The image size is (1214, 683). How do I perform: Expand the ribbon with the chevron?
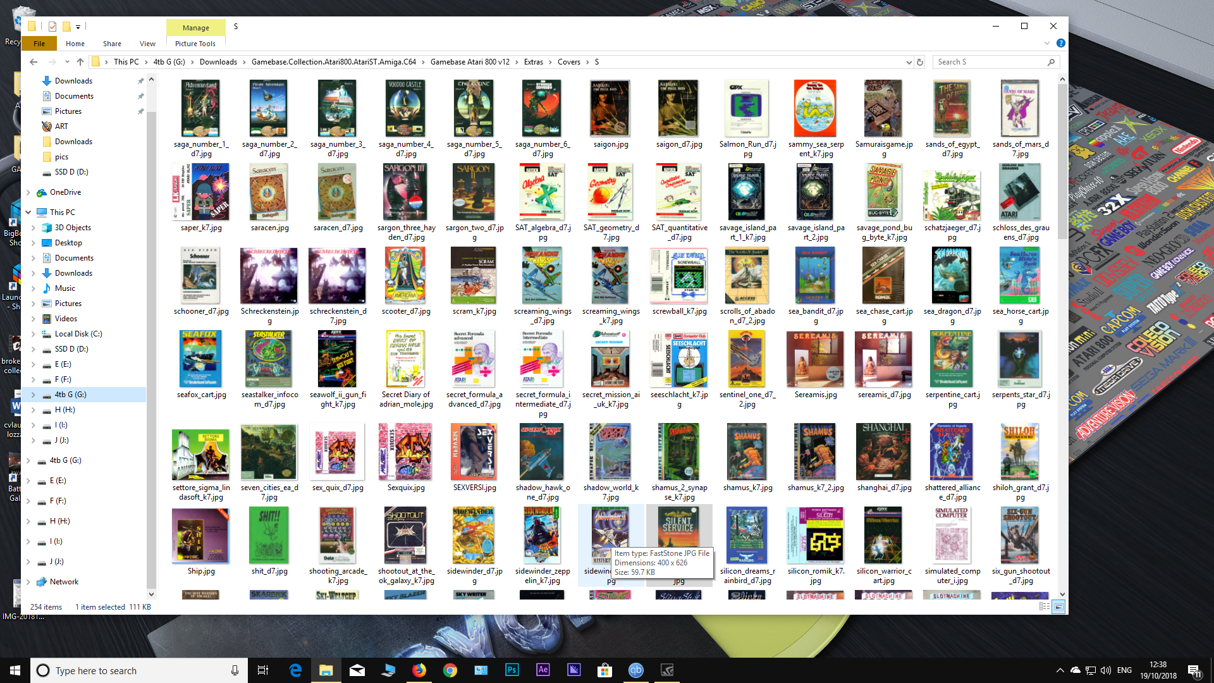(x=1047, y=43)
